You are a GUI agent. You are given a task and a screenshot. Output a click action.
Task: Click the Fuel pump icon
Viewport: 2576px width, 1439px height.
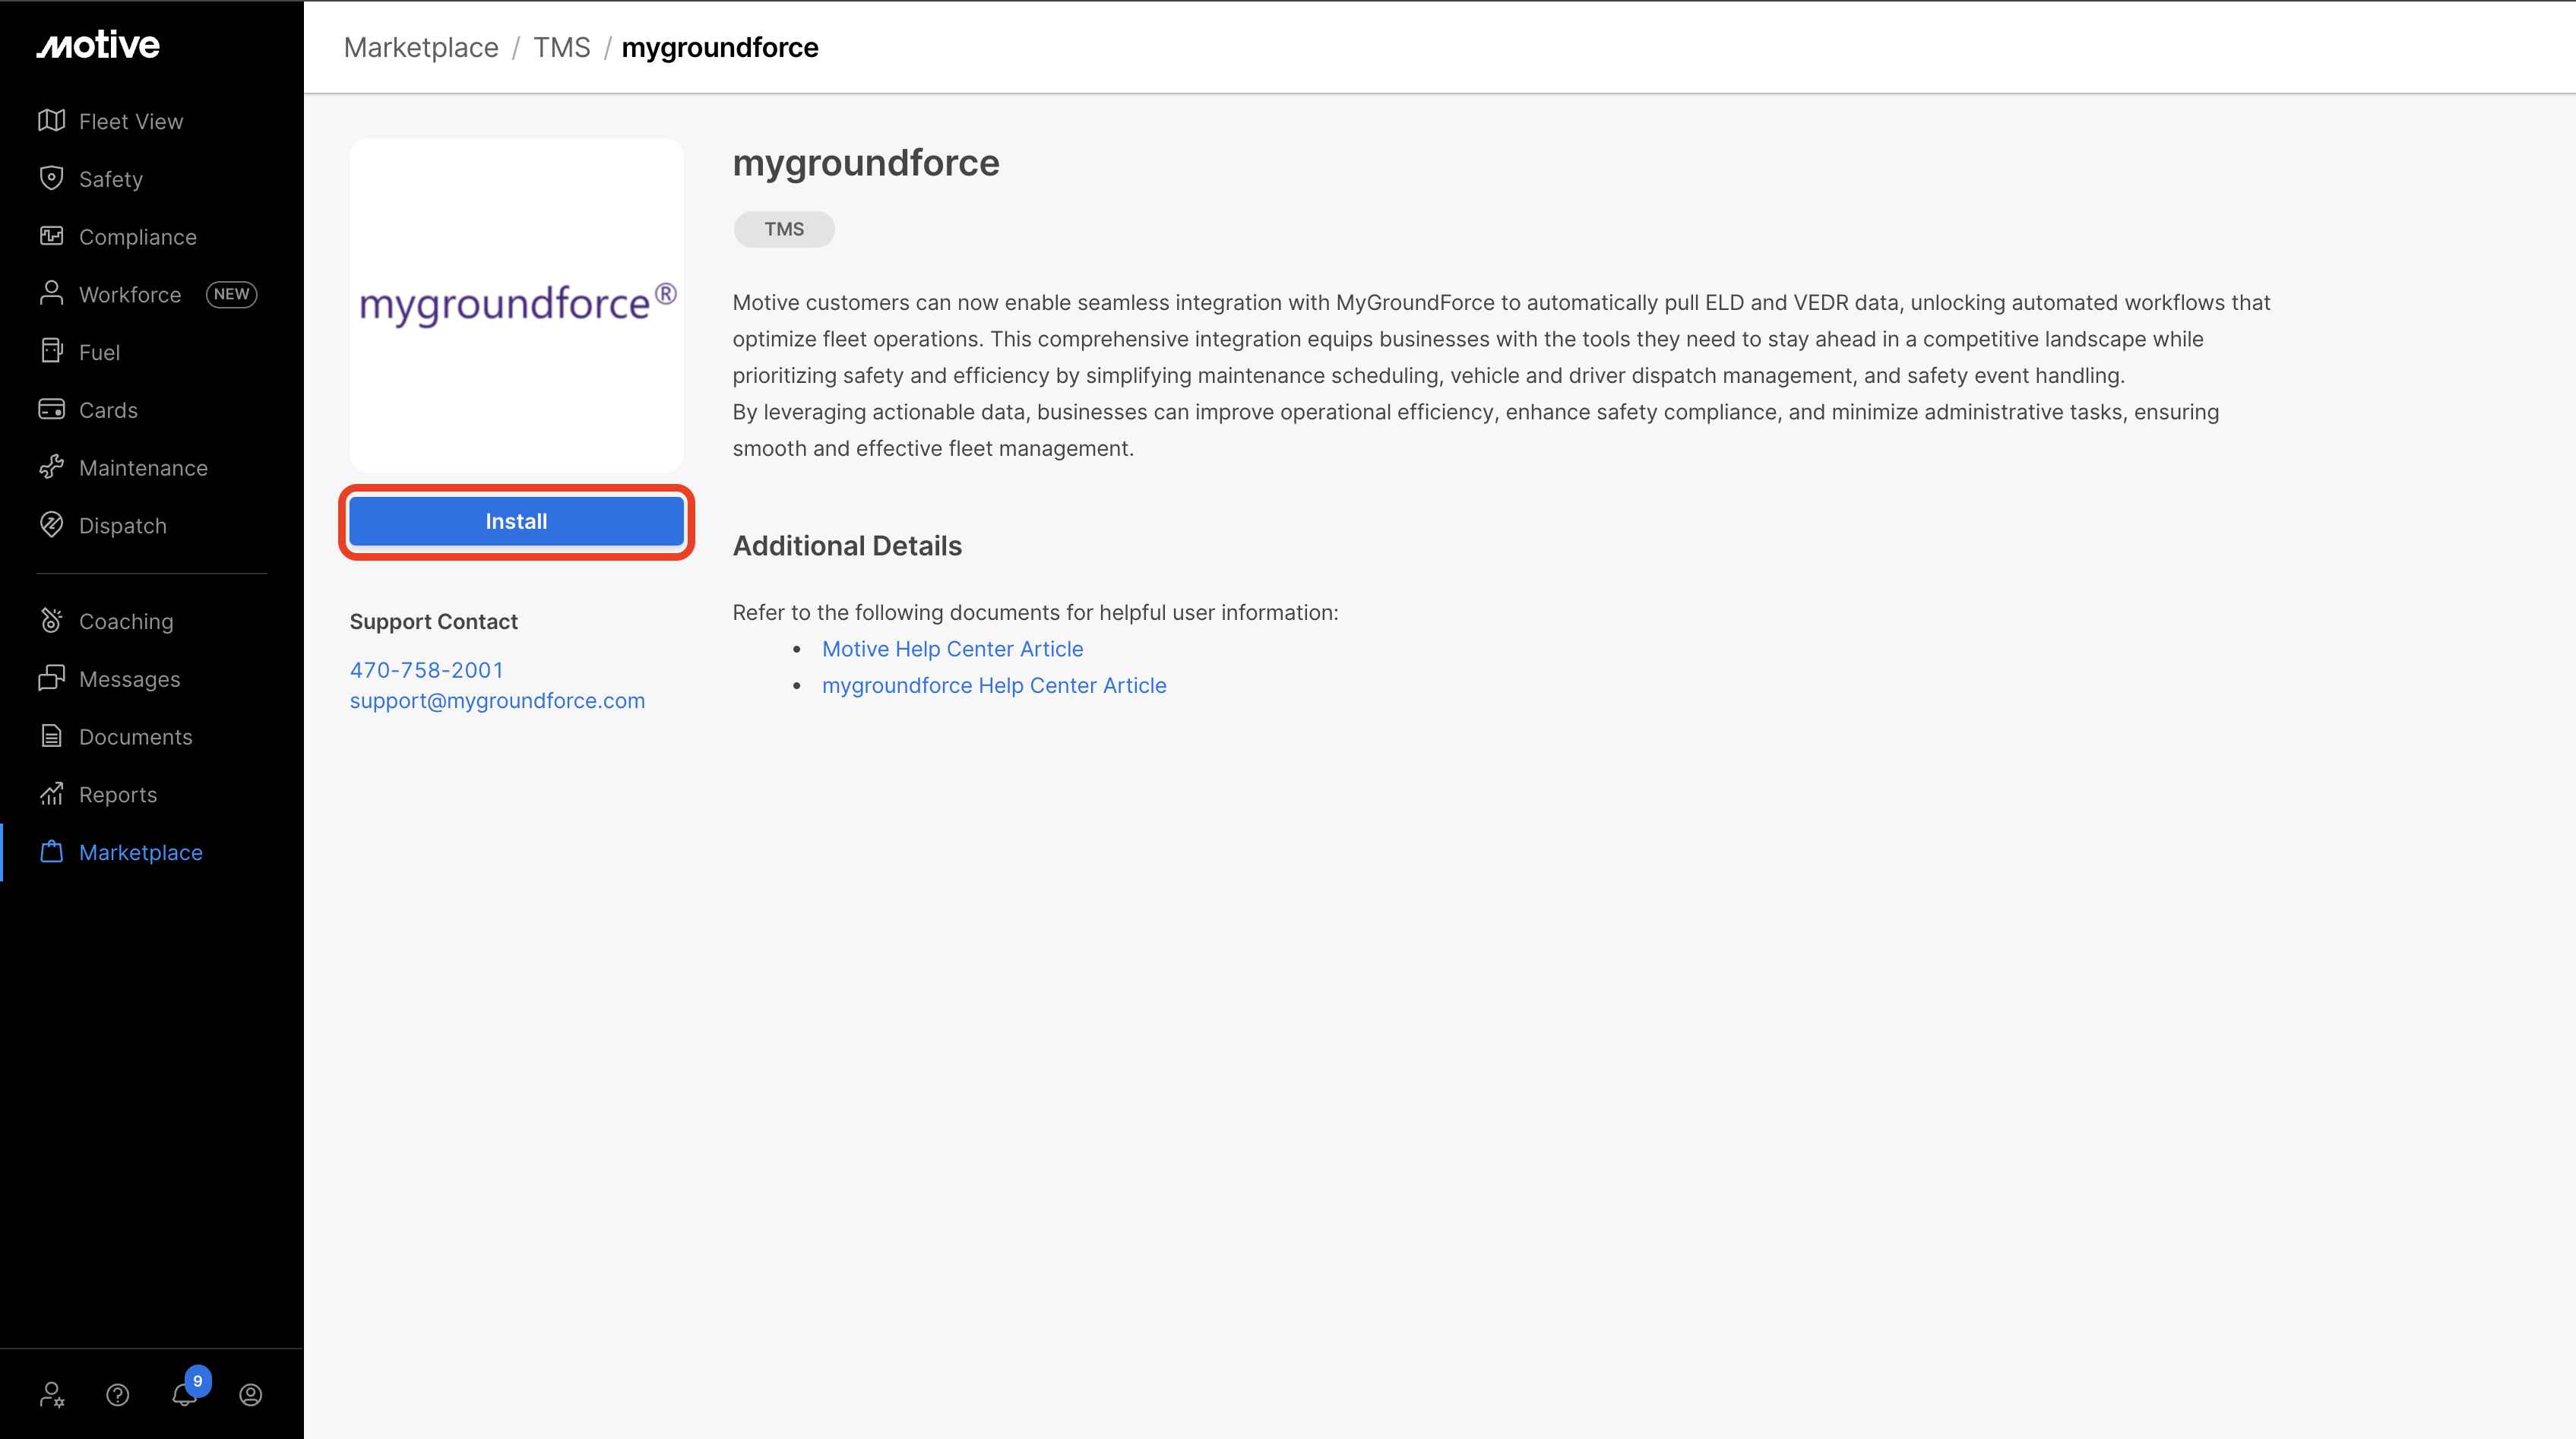point(51,351)
